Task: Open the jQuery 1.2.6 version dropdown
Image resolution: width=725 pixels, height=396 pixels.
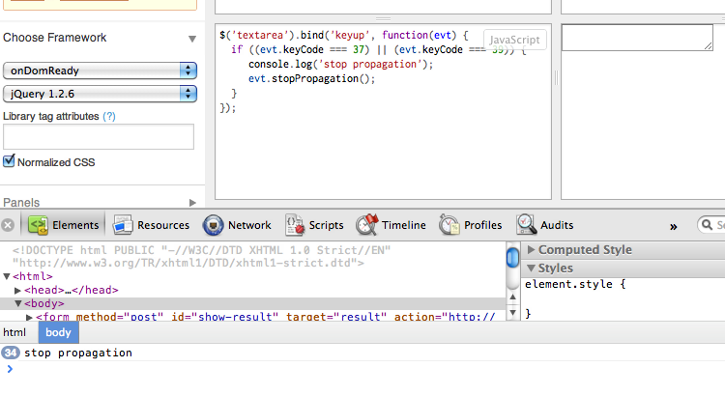Action: [x=100, y=94]
